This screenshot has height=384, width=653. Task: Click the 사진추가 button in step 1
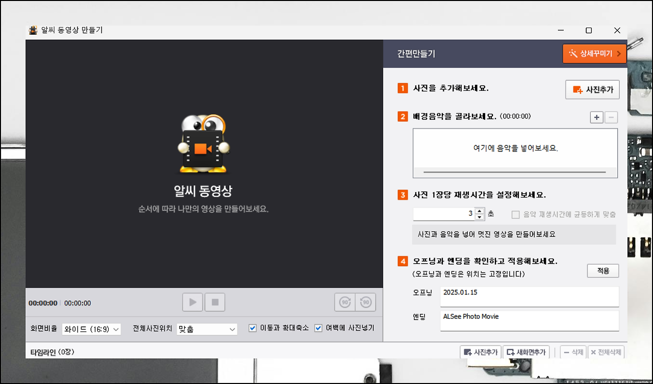592,90
